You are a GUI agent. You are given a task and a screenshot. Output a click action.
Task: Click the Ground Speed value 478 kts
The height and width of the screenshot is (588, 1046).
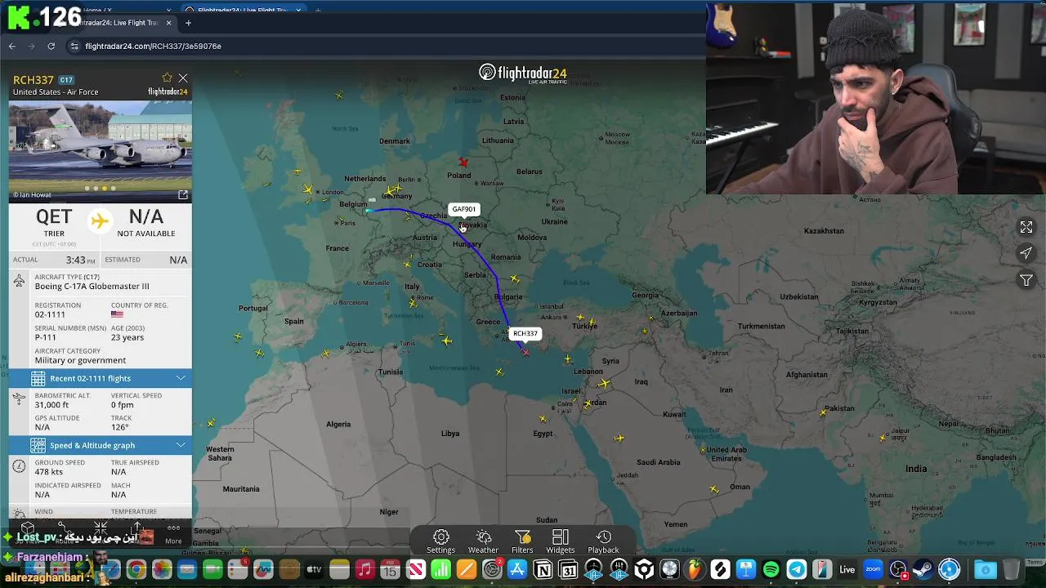click(x=49, y=472)
